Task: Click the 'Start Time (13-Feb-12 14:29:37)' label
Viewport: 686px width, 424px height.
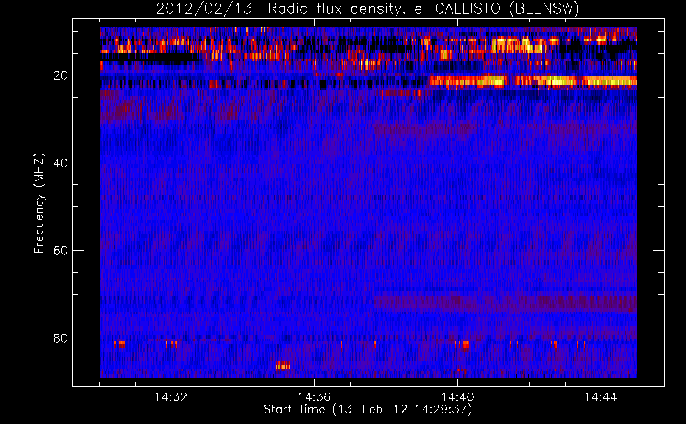Action: [x=368, y=410]
